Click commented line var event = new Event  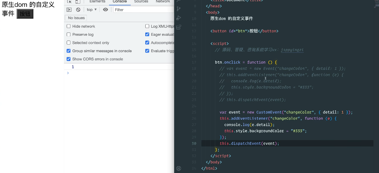click(282, 69)
